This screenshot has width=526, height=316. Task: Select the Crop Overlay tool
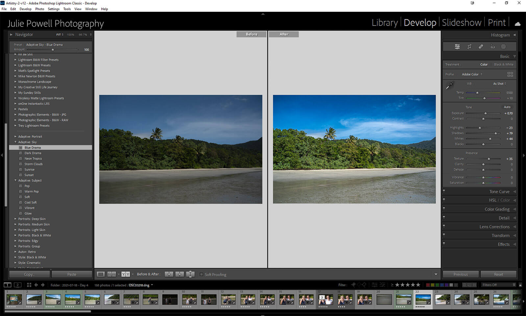tap(469, 47)
